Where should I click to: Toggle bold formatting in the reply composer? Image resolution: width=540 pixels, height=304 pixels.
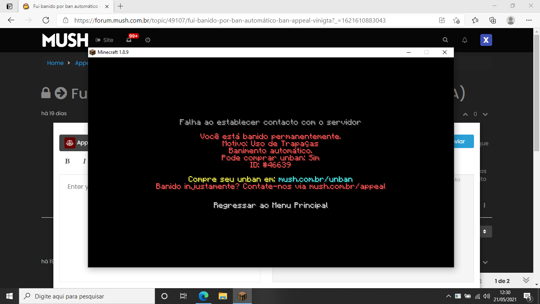[x=67, y=161]
